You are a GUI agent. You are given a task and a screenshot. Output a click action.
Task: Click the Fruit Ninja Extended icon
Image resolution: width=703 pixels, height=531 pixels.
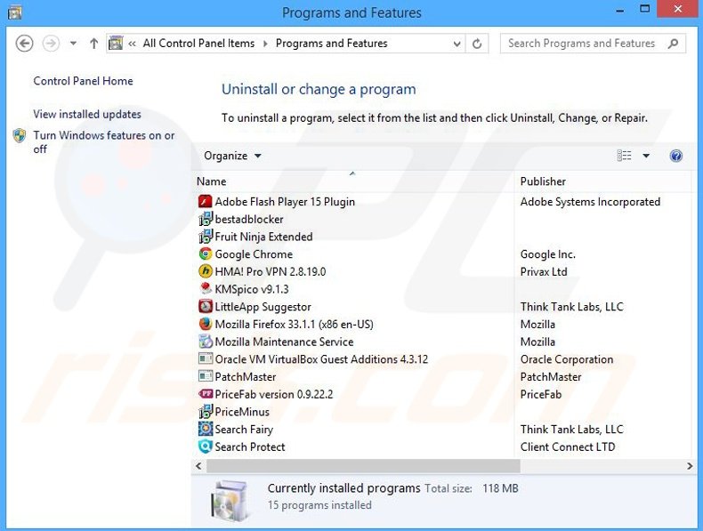pos(205,237)
